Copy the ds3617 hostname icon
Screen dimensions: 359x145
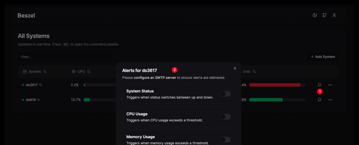coord(40,85)
